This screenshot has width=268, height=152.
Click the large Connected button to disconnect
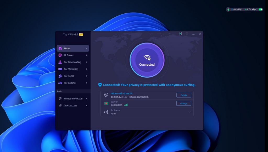147,60
